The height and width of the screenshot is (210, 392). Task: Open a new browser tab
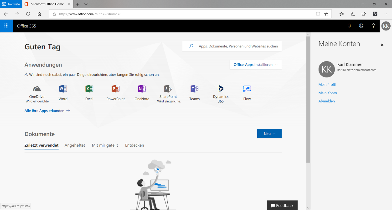(x=78, y=4)
